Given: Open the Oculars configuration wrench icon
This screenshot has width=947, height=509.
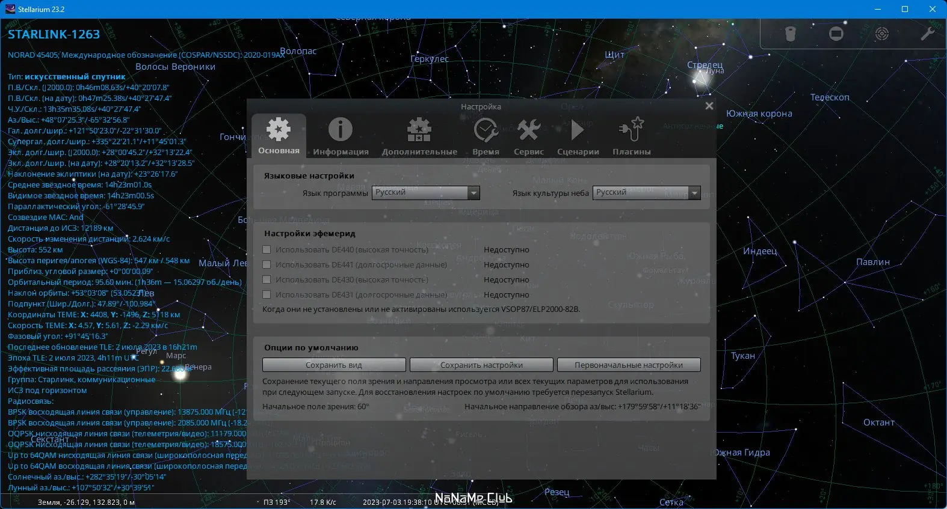Looking at the screenshot, I should tap(927, 34).
